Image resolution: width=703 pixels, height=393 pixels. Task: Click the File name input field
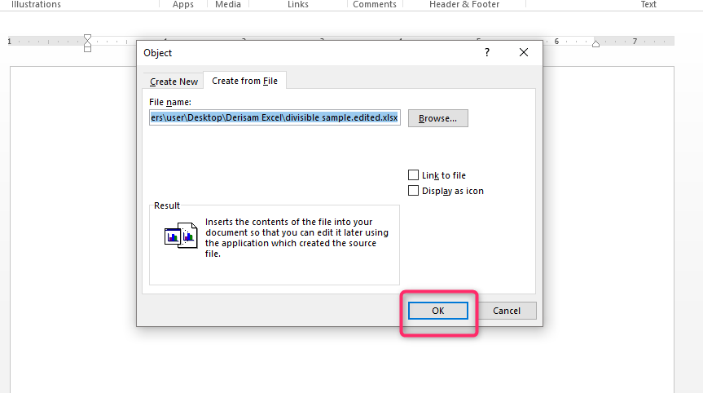tap(275, 117)
